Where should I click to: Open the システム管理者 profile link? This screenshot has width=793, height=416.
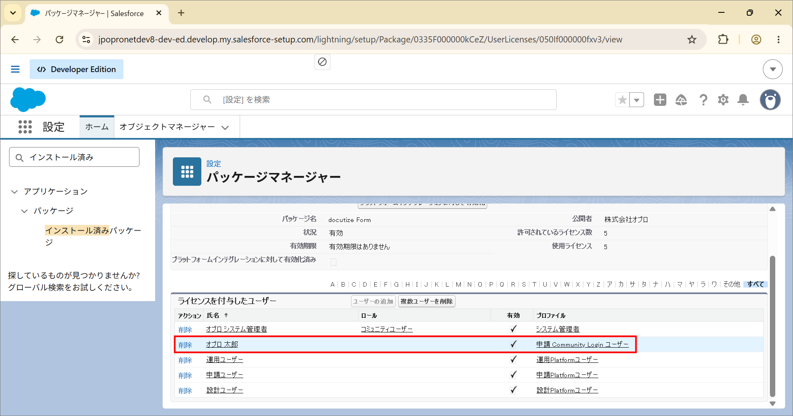click(x=558, y=329)
